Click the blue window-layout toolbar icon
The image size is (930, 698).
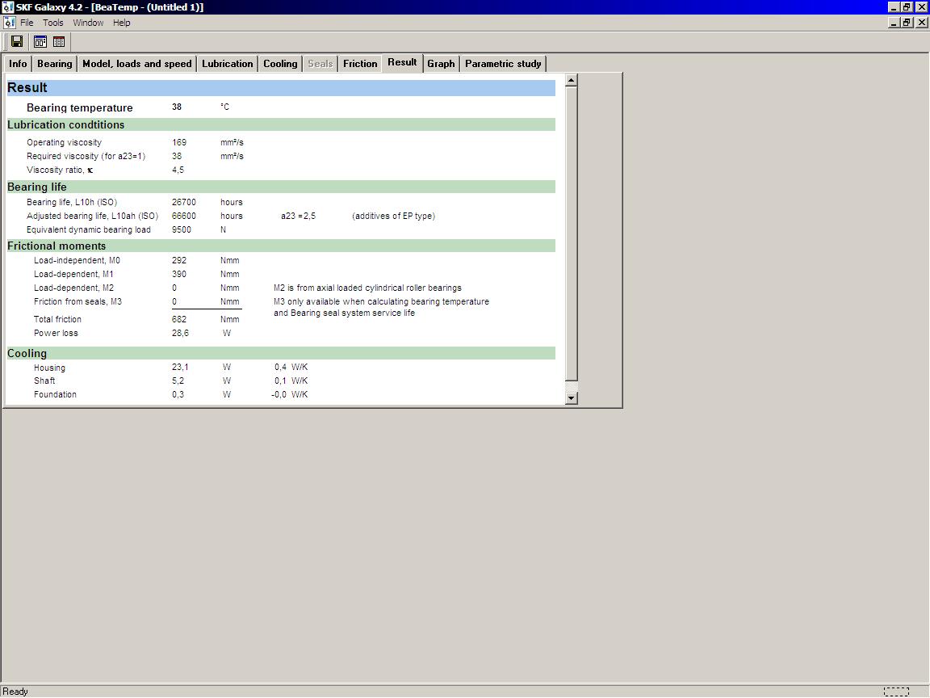coord(40,42)
